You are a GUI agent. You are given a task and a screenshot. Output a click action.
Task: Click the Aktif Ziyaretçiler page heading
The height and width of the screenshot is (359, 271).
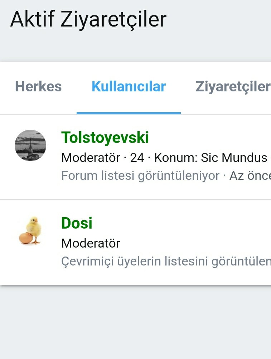click(x=88, y=19)
